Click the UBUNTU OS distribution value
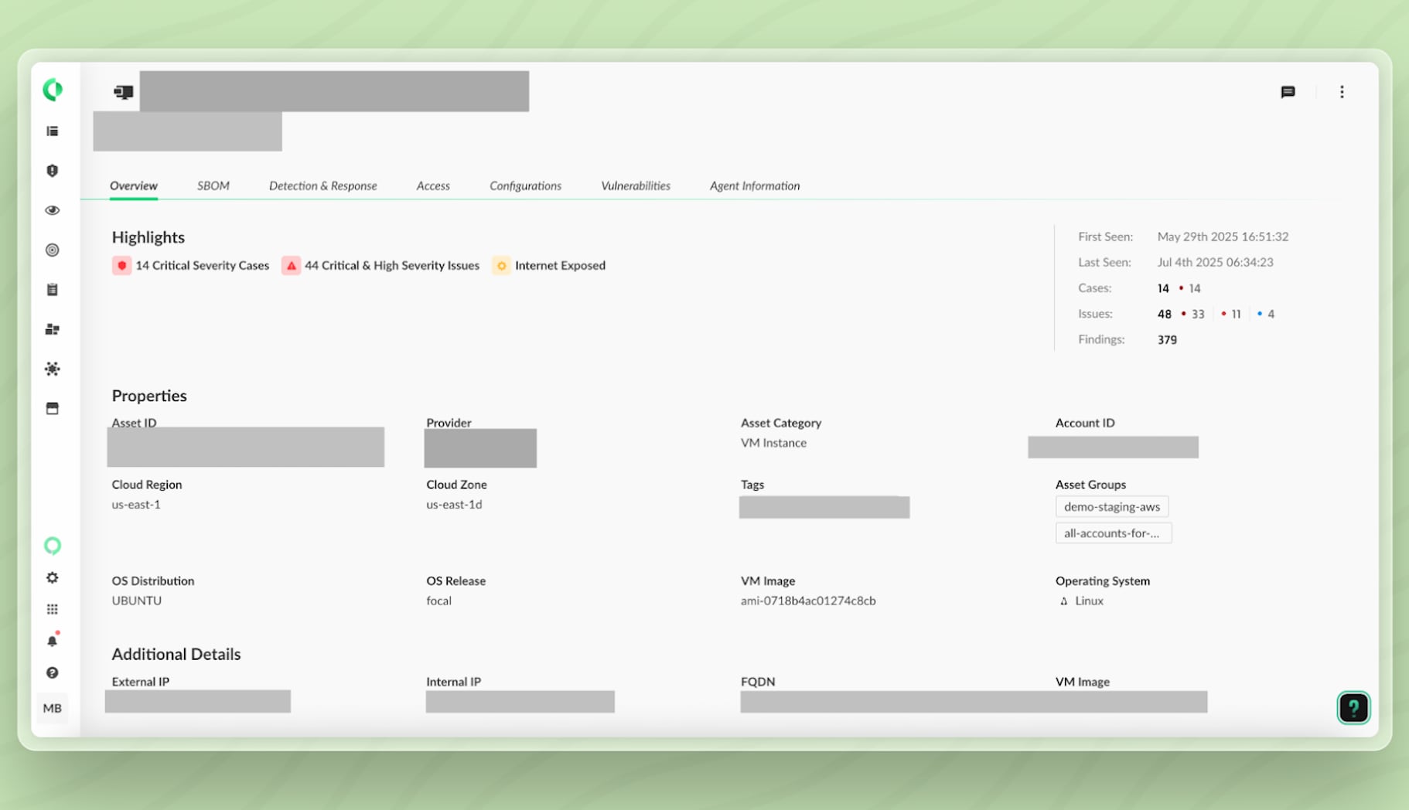The height and width of the screenshot is (810, 1409). [x=137, y=601]
